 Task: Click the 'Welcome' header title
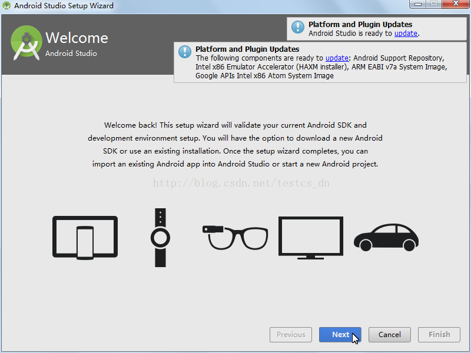[77, 38]
